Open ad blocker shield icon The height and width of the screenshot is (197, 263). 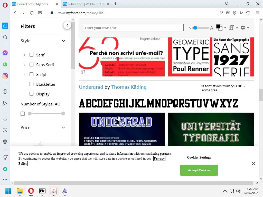point(235,13)
